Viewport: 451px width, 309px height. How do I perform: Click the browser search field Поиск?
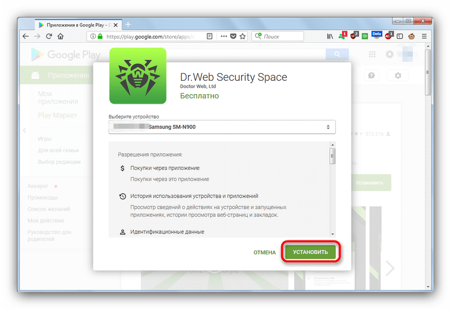click(278, 37)
